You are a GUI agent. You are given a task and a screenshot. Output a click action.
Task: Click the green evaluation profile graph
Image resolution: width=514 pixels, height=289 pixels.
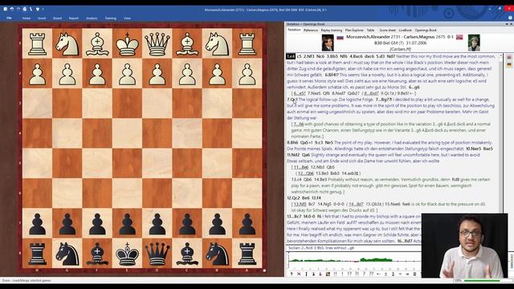pos(353,260)
